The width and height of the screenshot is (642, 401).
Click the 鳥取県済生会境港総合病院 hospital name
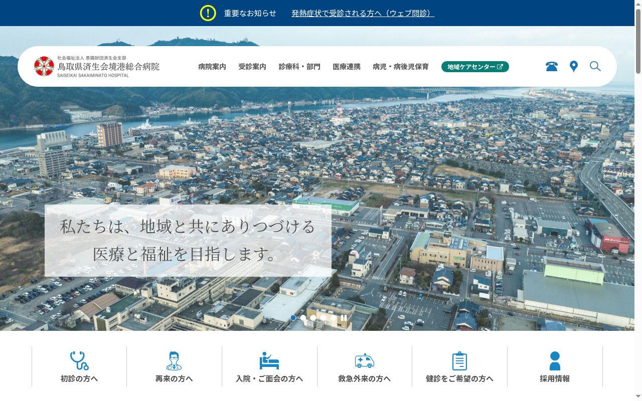[x=108, y=67]
